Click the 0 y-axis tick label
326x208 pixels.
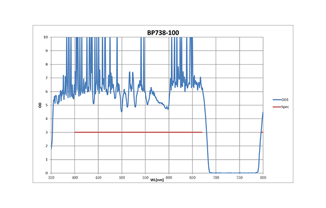point(47,173)
